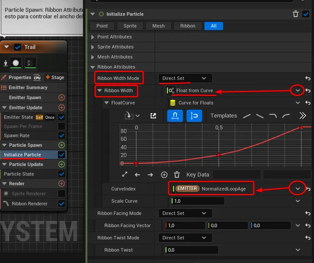314x263 pixels.
Task: Select the end curve key near value 90
Action: pyautogui.click(x=301, y=127)
